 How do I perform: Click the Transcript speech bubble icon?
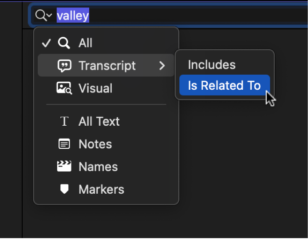point(64,66)
